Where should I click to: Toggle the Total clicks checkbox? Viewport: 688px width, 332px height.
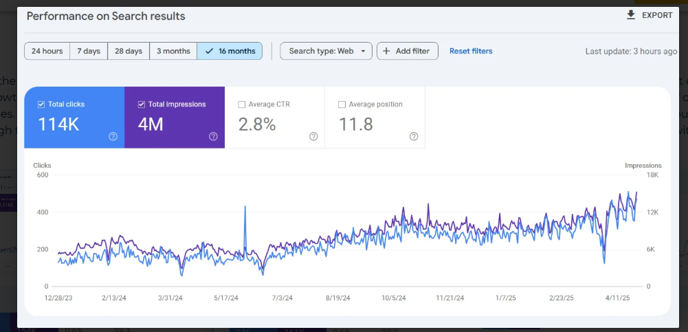[41, 104]
